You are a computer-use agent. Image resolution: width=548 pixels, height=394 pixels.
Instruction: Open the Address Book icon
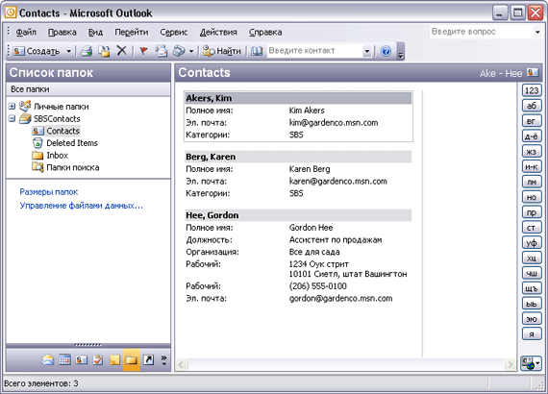257,51
